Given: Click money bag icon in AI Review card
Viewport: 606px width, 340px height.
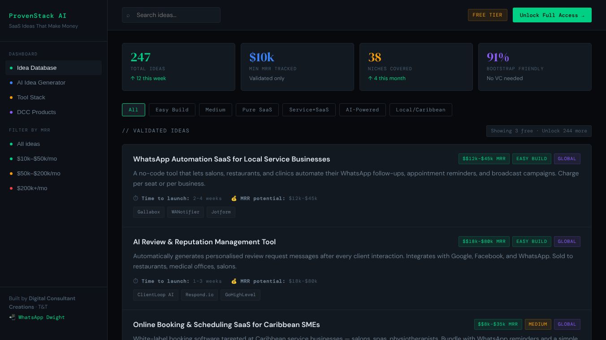Looking at the screenshot, I should (234, 281).
